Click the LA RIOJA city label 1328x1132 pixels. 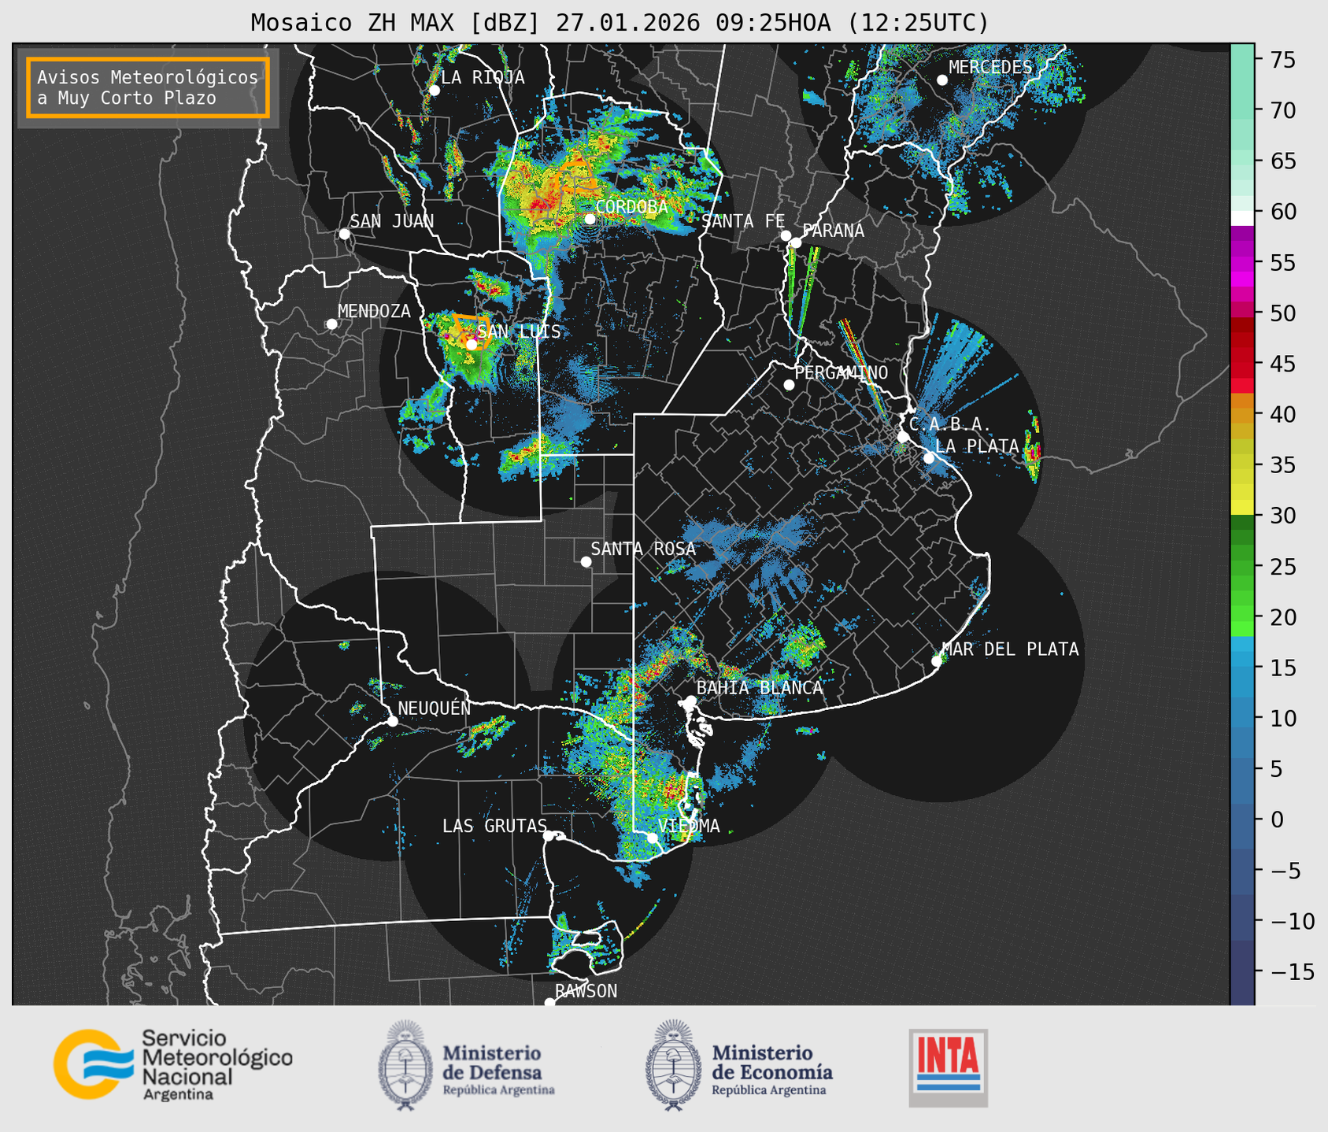tap(483, 77)
